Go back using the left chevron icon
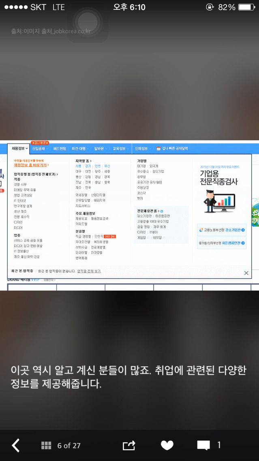 point(15,446)
